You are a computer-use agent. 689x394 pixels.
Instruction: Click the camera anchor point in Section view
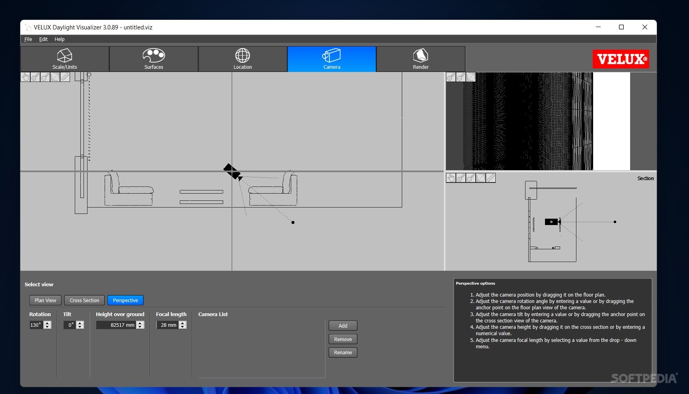(x=615, y=222)
